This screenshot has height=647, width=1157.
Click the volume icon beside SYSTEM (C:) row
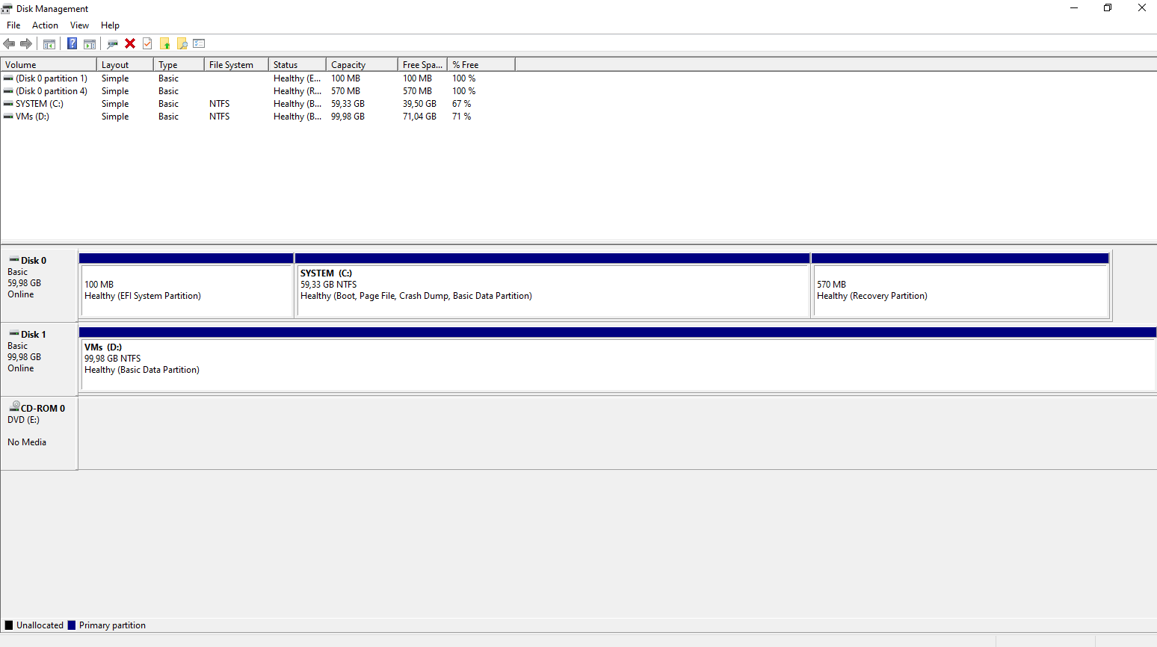point(8,104)
